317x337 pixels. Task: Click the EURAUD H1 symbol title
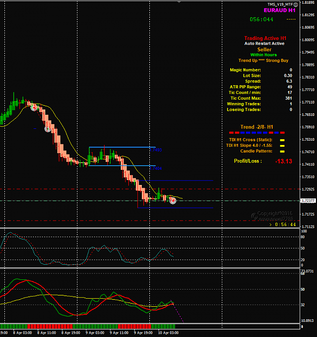click(280, 10)
